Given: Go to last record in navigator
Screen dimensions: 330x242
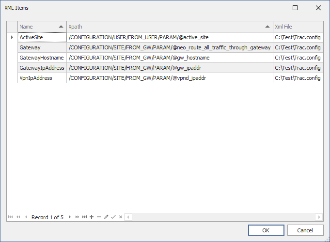Looking at the screenshot, I should pyautogui.click(x=84, y=217).
